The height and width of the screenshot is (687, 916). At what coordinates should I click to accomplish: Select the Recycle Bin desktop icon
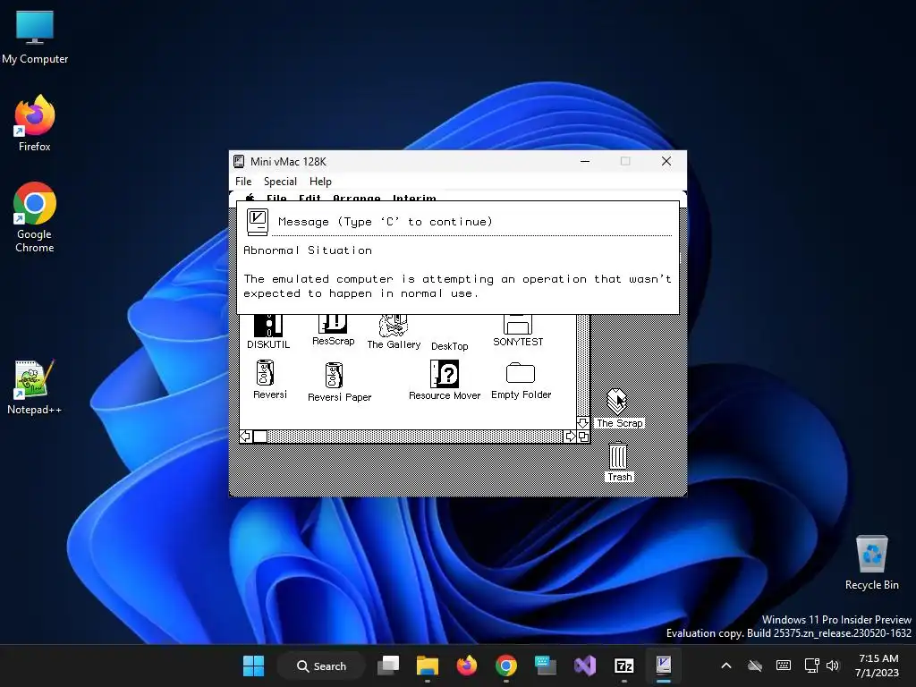click(x=871, y=554)
